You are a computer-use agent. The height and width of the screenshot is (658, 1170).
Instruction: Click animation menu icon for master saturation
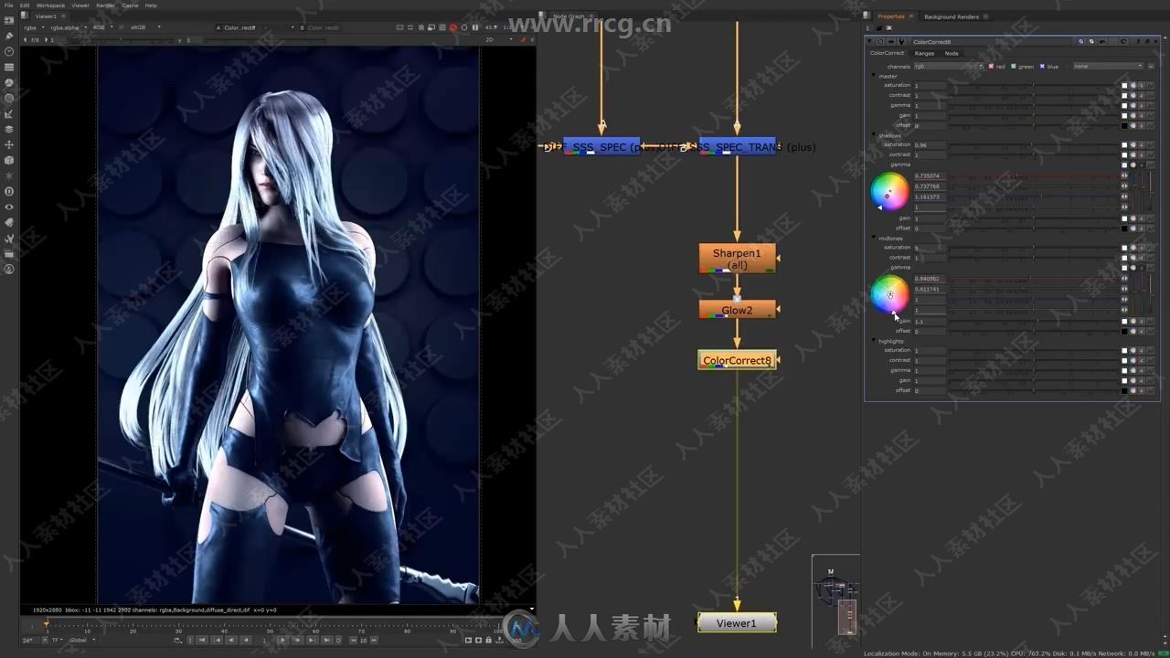[x=1151, y=85]
